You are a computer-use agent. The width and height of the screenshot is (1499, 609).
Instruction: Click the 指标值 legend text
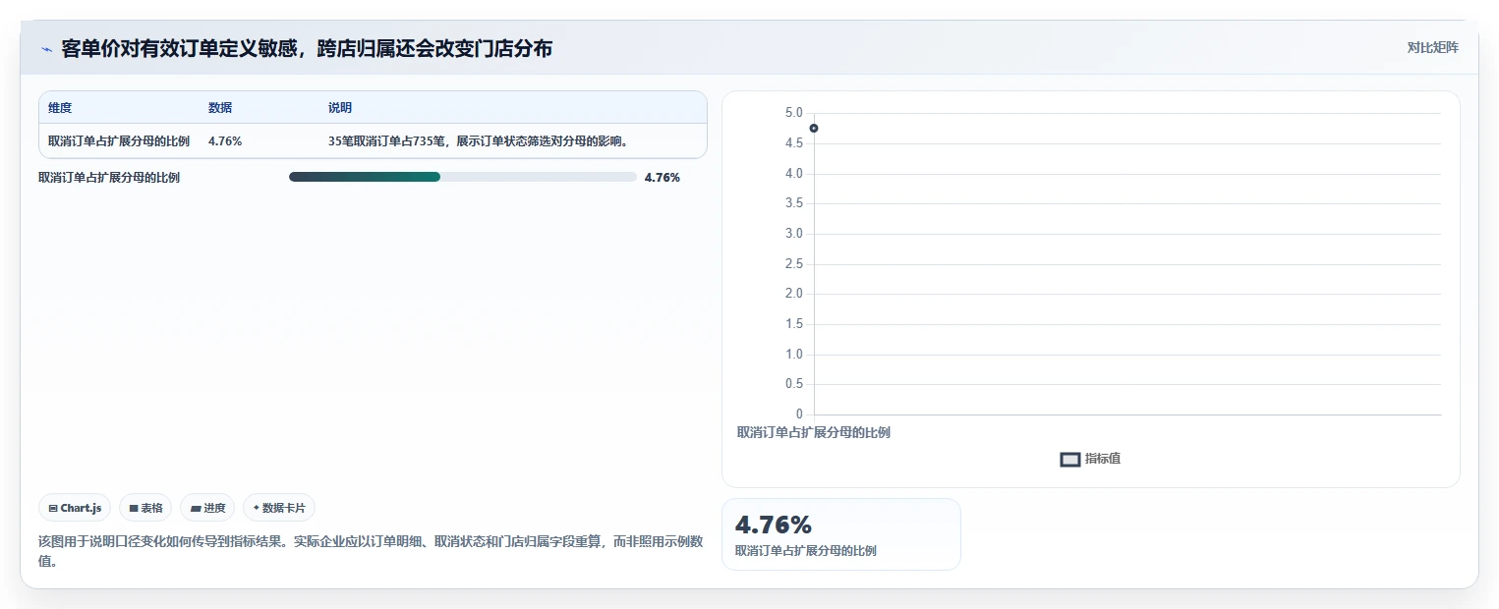pyautogui.click(x=1103, y=459)
